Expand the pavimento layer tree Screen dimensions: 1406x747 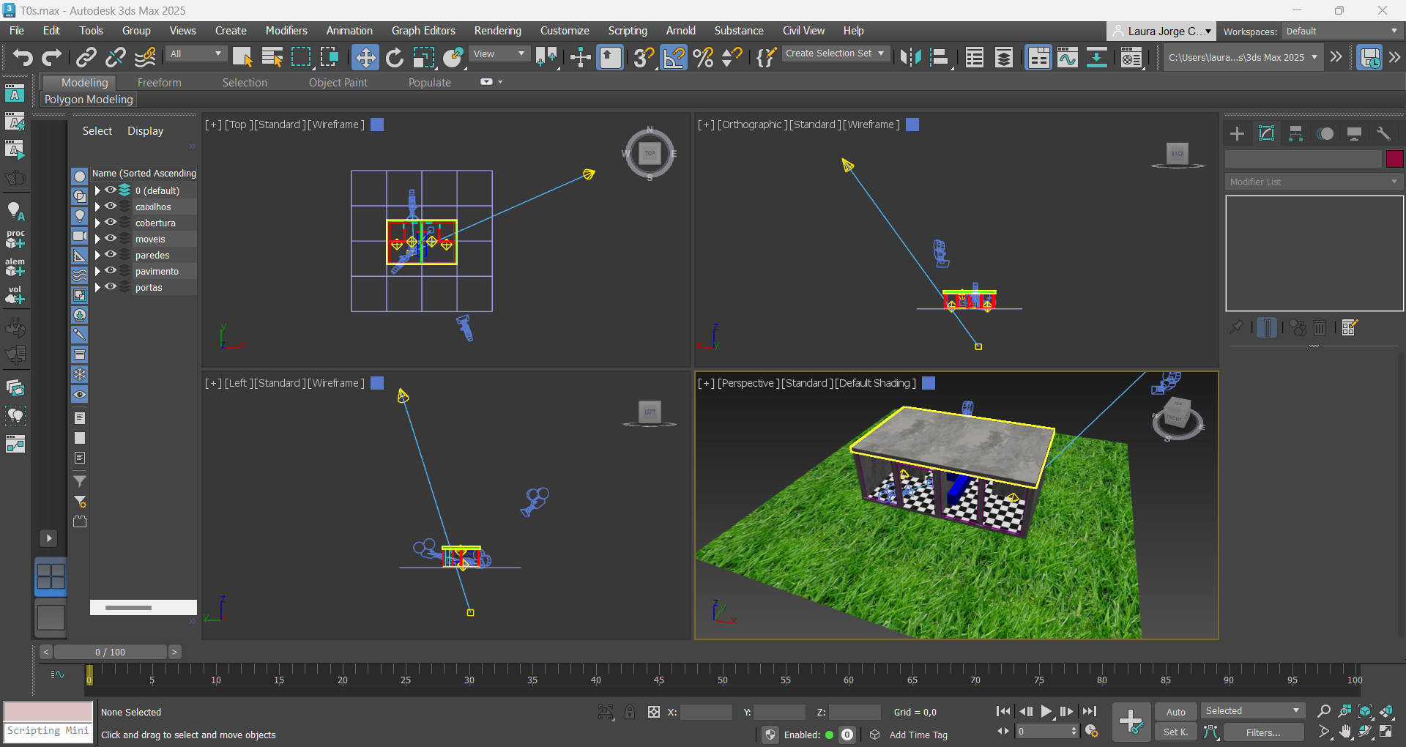(97, 271)
